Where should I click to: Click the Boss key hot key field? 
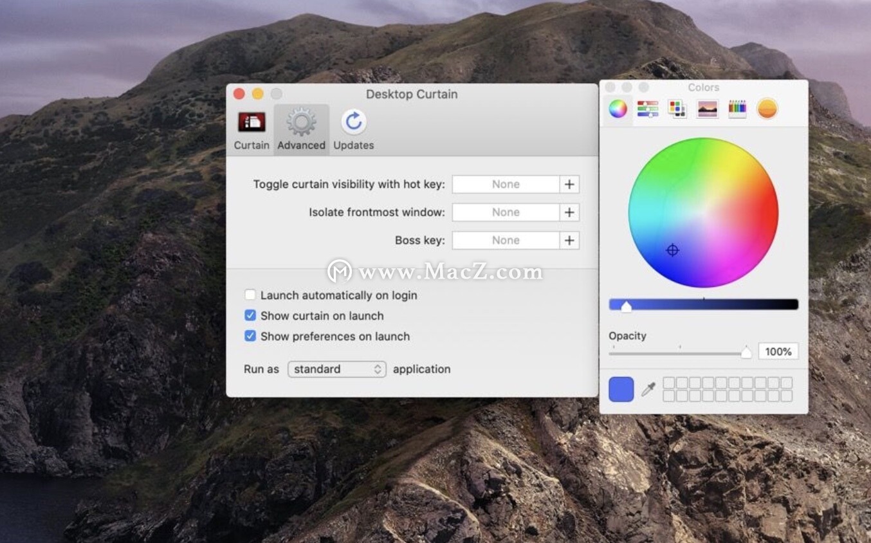506,241
